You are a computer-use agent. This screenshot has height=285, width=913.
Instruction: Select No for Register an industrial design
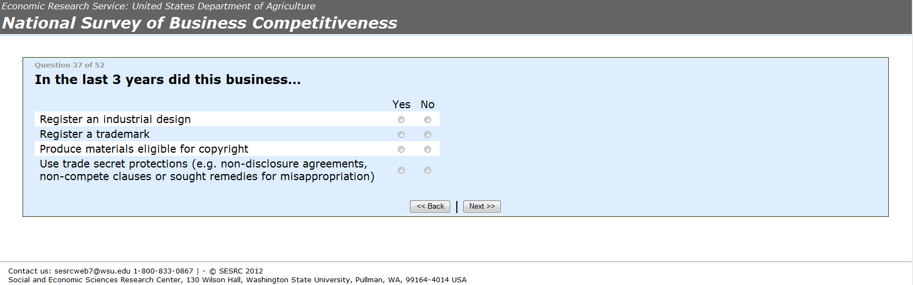(428, 120)
